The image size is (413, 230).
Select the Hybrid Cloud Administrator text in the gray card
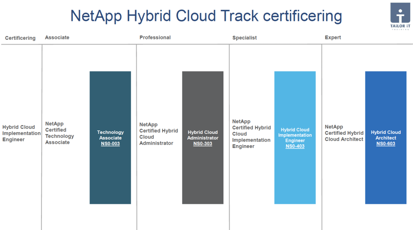pyautogui.click(x=202, y=135)
